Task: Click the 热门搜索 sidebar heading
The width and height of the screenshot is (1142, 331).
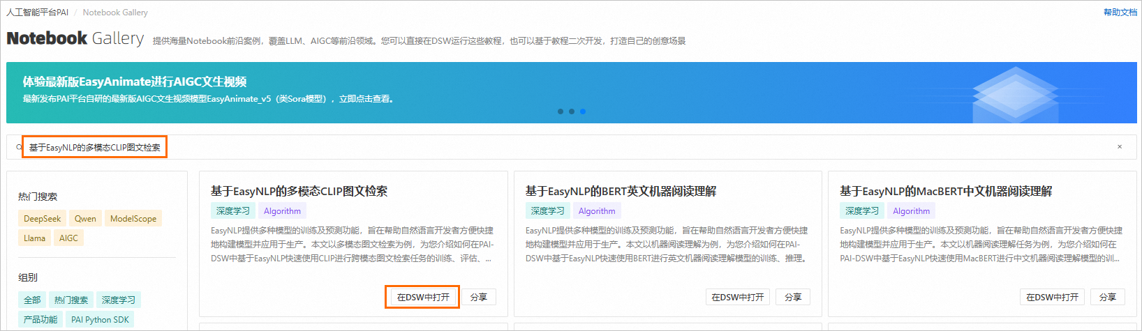Action: point(38,197)
